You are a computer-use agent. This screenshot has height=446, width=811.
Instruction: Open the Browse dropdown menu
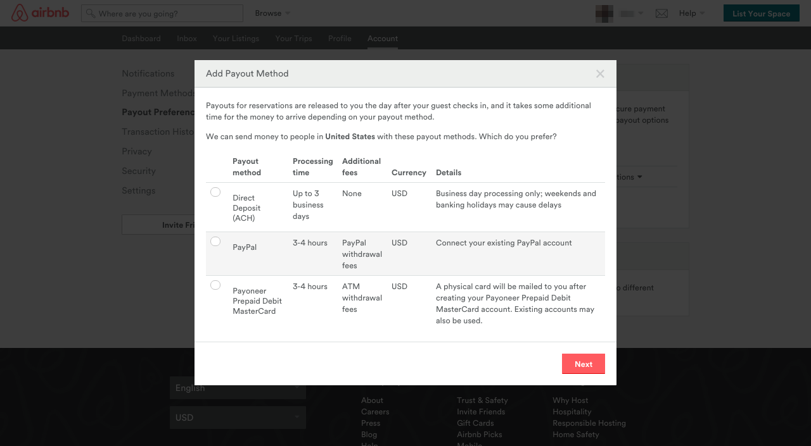click(272, 13)
